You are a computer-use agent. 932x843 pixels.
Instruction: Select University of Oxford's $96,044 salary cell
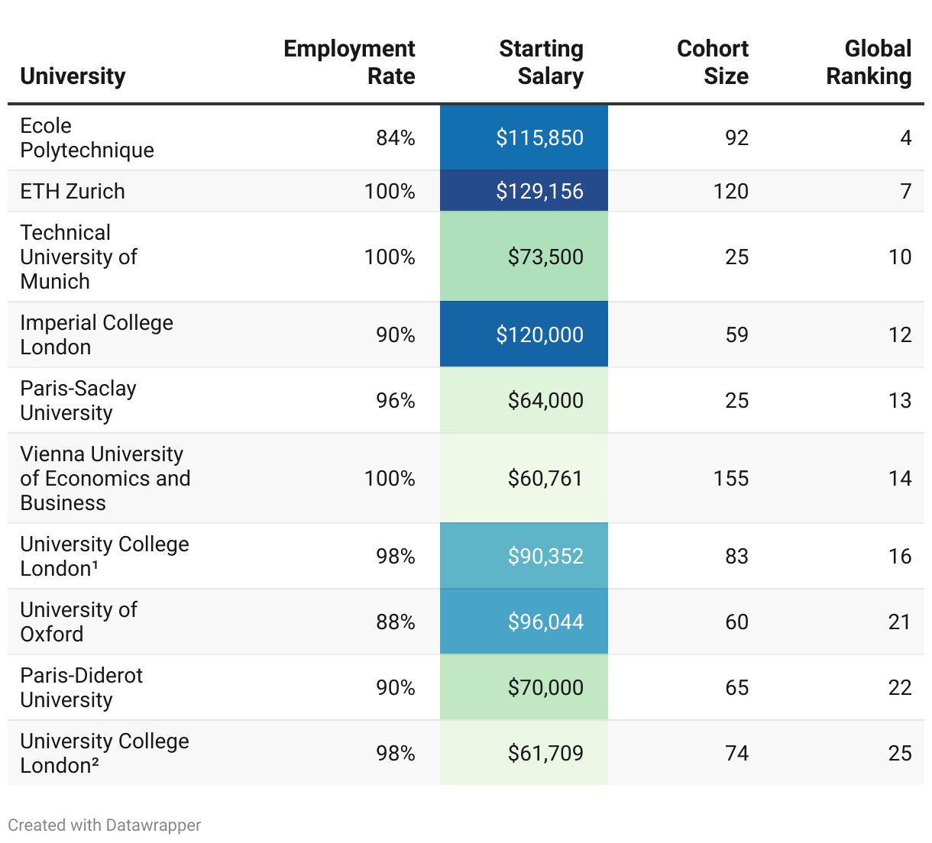coord(545,622)
